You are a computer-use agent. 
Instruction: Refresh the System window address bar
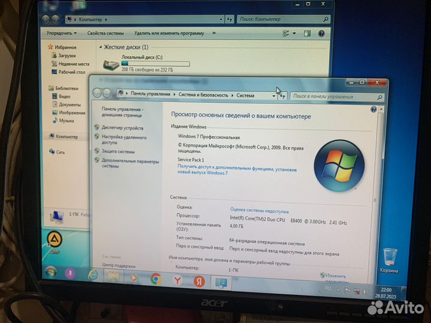283,96
